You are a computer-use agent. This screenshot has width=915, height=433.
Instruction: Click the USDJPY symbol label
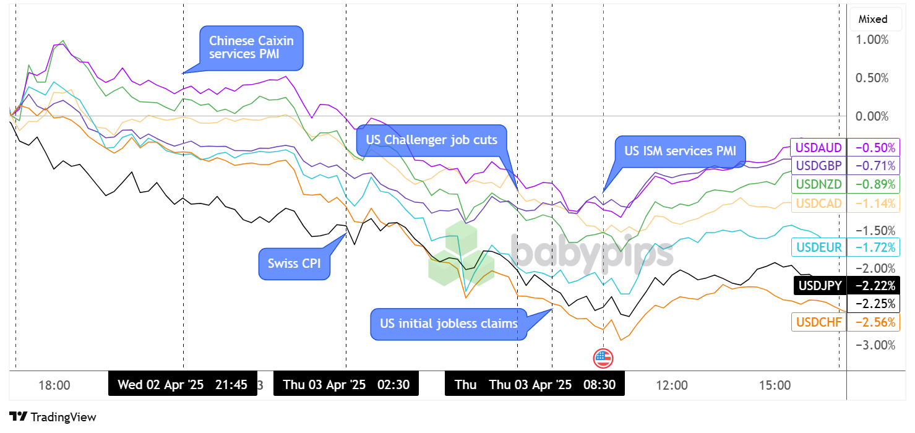coord(820,286)
